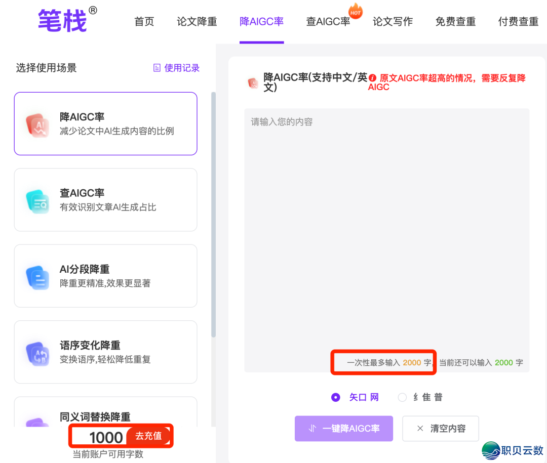Select the 维普 radio button
Image resolution: width=547 pixels, height=463 pixels.
click(402, 397)
